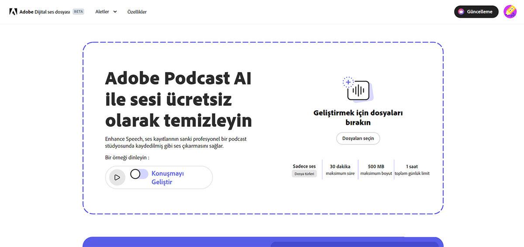Click the Güncelleme button
This screenshot has height=247, width=524.
click(x=476, y=12)
